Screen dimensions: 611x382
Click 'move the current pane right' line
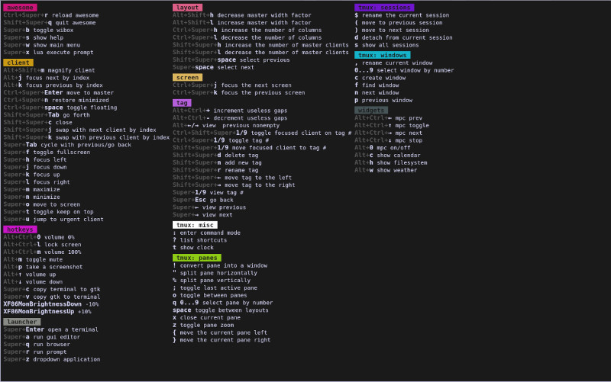[x=221, y=340]
